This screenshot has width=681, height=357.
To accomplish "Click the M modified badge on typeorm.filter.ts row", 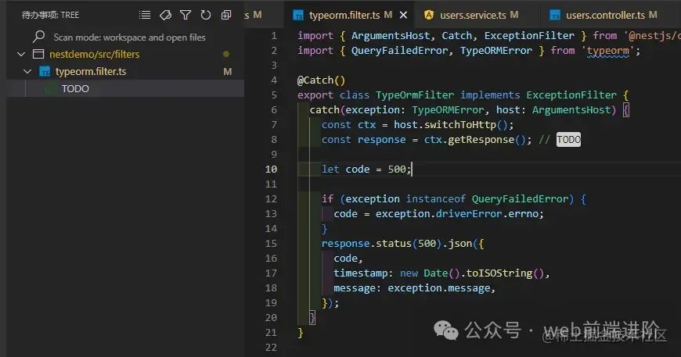I will pos(228,72).
